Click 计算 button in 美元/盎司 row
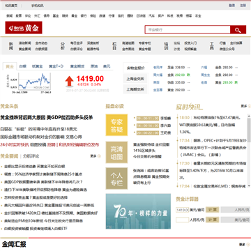Screen dimensions: 251x251 [213, 210]
